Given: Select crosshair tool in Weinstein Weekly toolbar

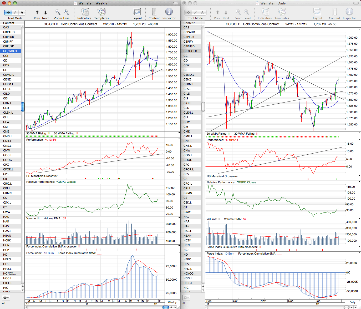Looking at the screenshot, I should pyautogui.click(x=8, y=12).
